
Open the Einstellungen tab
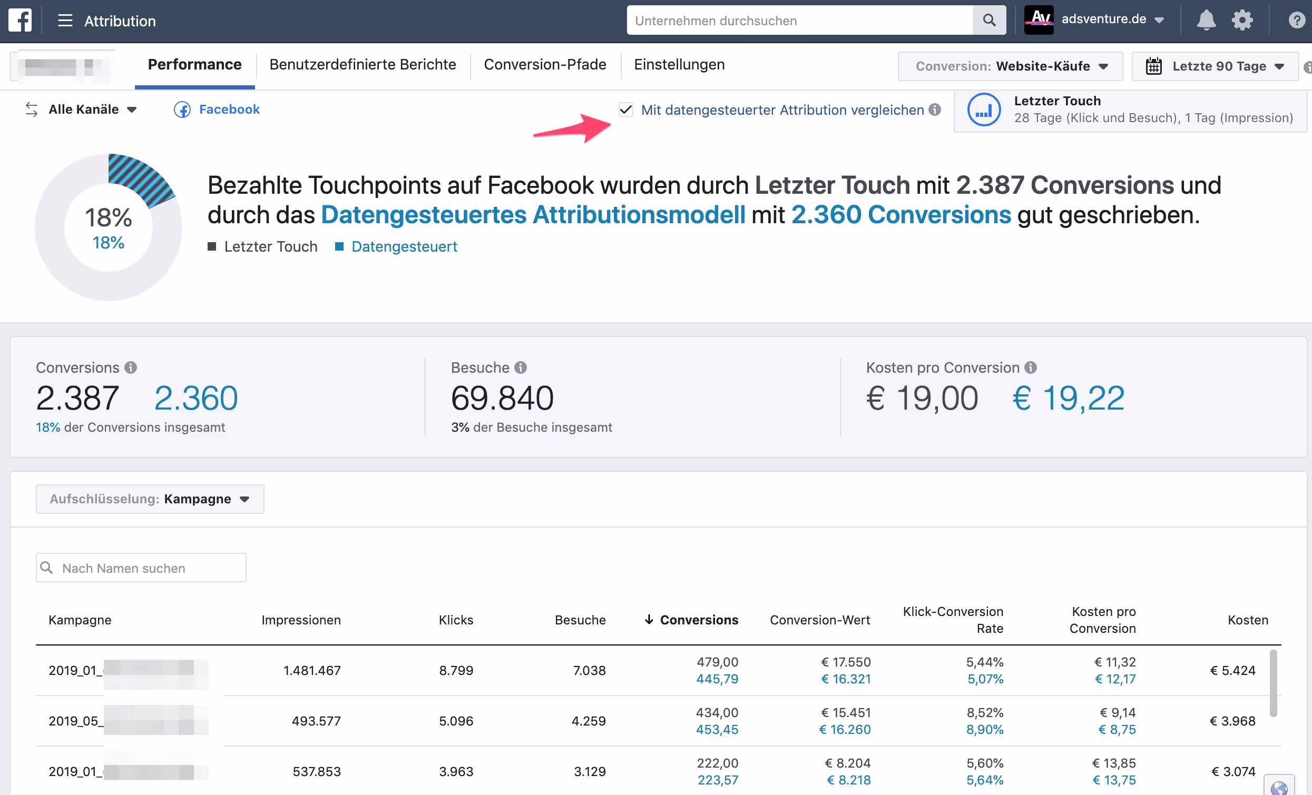click(679, 65)
